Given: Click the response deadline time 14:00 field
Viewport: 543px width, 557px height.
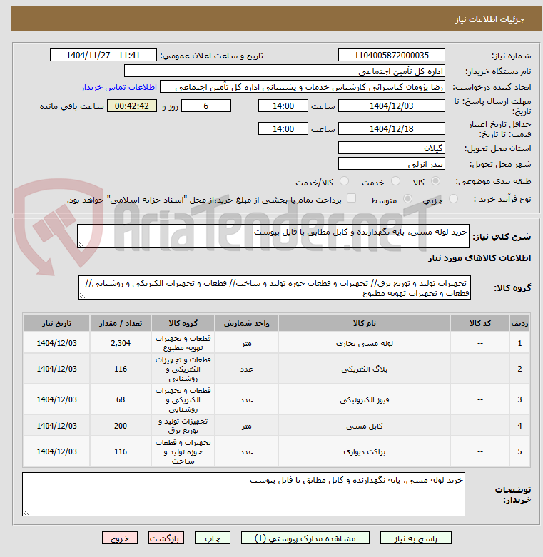Looking at the screenshot, I should pyautogui.click(x=283, y=106).
